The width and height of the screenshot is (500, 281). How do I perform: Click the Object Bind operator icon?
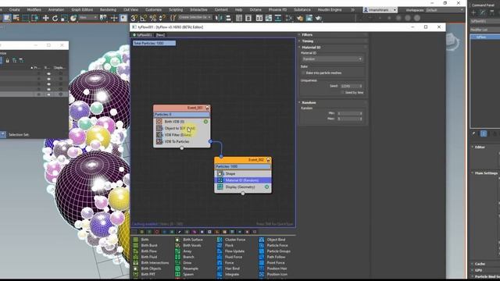tap(262, 240)
